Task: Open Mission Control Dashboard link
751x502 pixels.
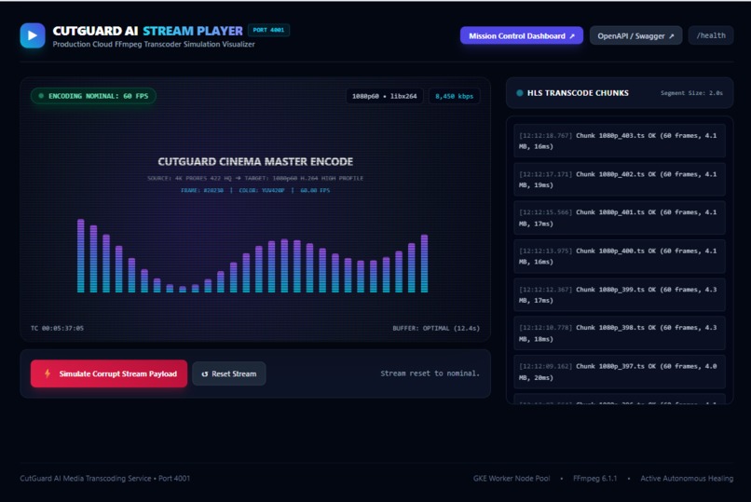Action: [522, 36]
